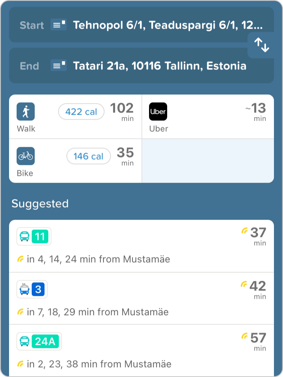Click the bus icon beside route 24A
Image resolution: width=283 pixels, height=377 pixels.
[25, 342]
